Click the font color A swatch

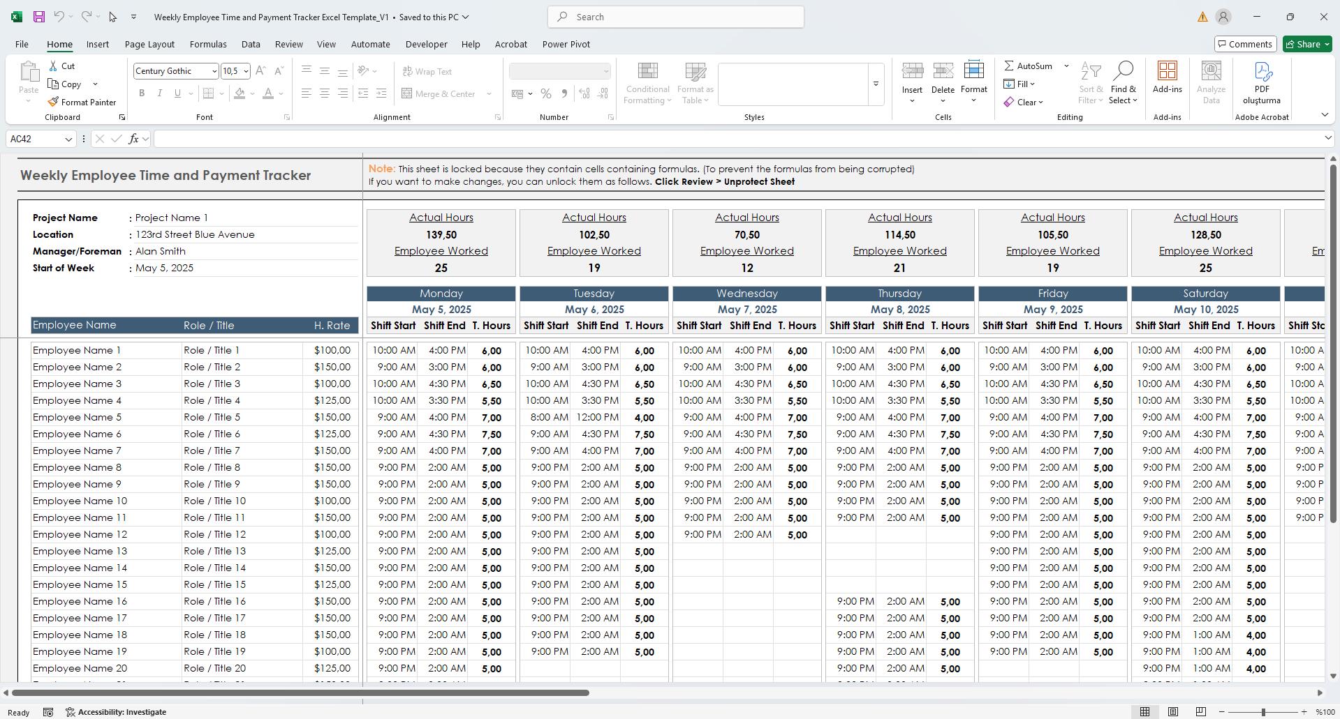point(268,93)
